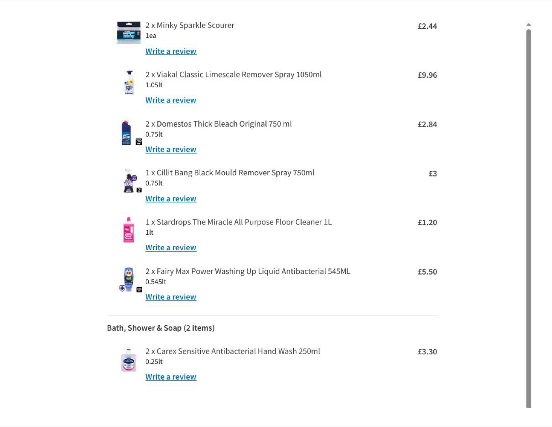Write a review for Domestos Thick Bleach

click(171, 150)
